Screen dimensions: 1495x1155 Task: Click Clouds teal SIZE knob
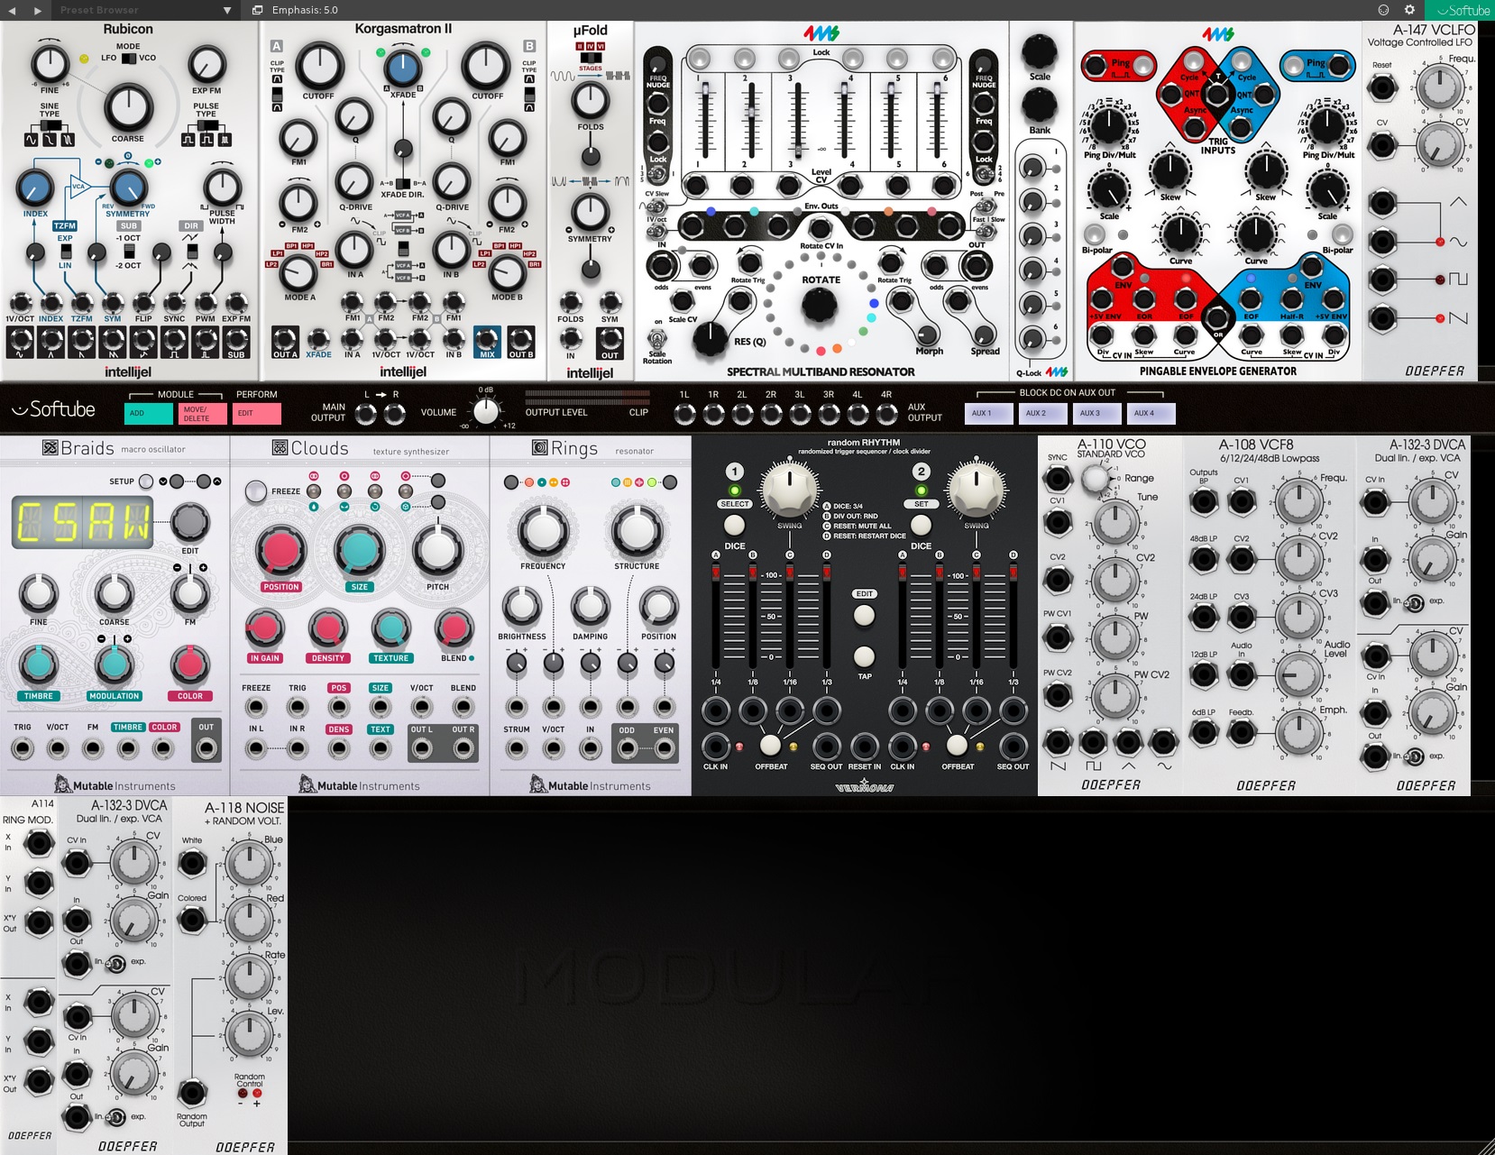(359, 550)
